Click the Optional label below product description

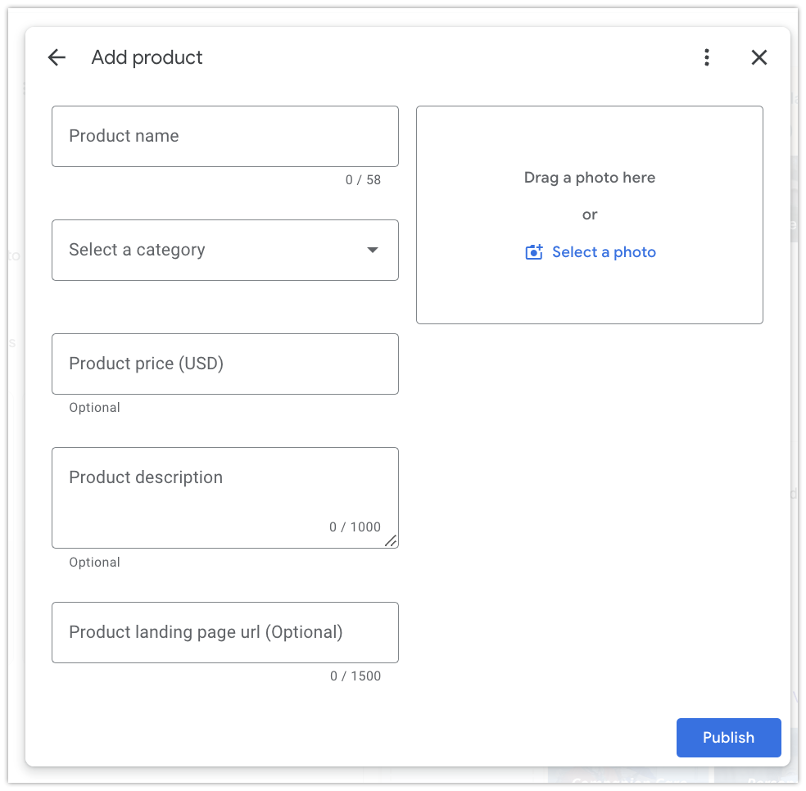(x=94, y=563)
